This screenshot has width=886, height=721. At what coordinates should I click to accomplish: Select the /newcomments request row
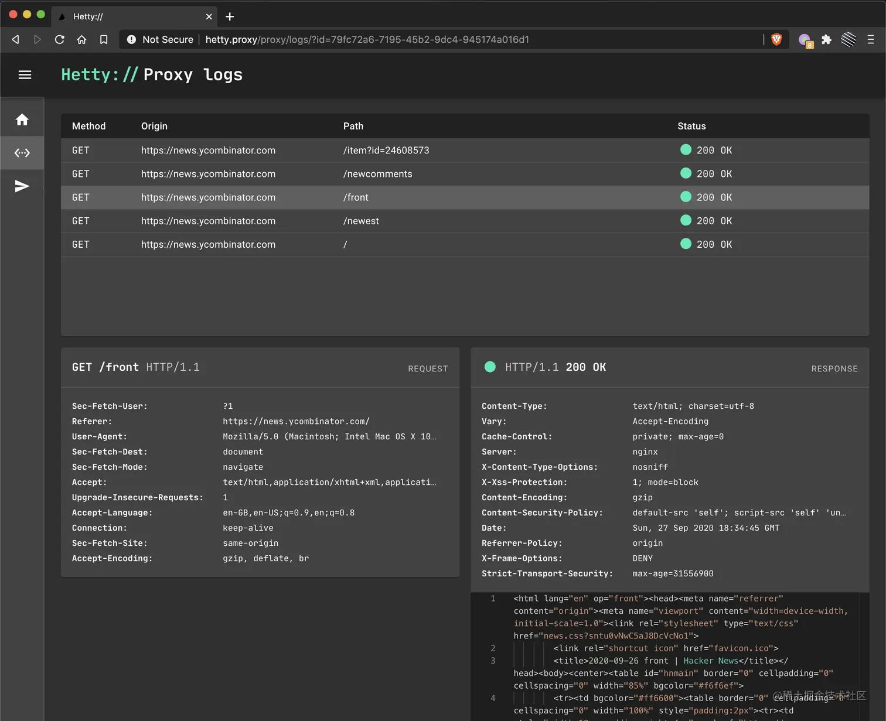pos(465,174)
